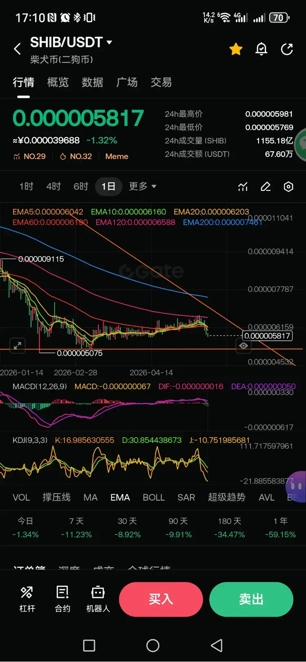Tap the 180天 -34.47% performance cell
The image size is (306, 662).
(229, 528)
